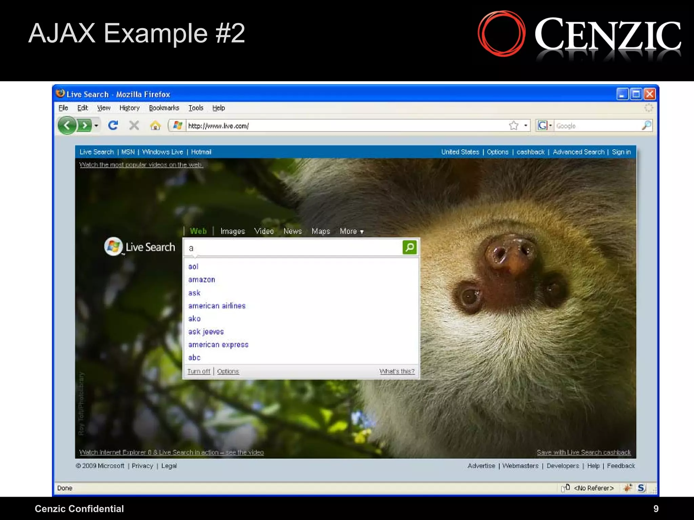Click the Feedback footer link
694x520 pixels.
621,466
